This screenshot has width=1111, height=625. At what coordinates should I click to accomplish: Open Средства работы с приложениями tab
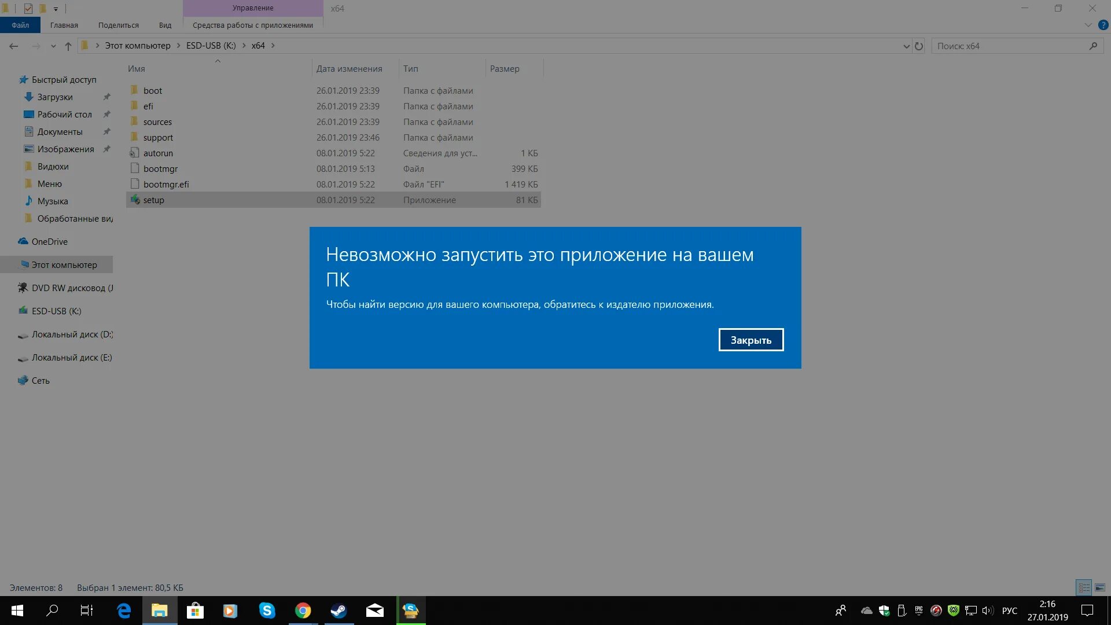252,25
